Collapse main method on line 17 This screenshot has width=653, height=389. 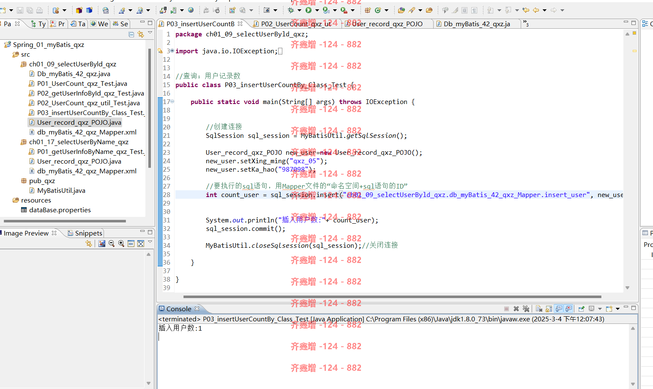(x=172, y=101)
